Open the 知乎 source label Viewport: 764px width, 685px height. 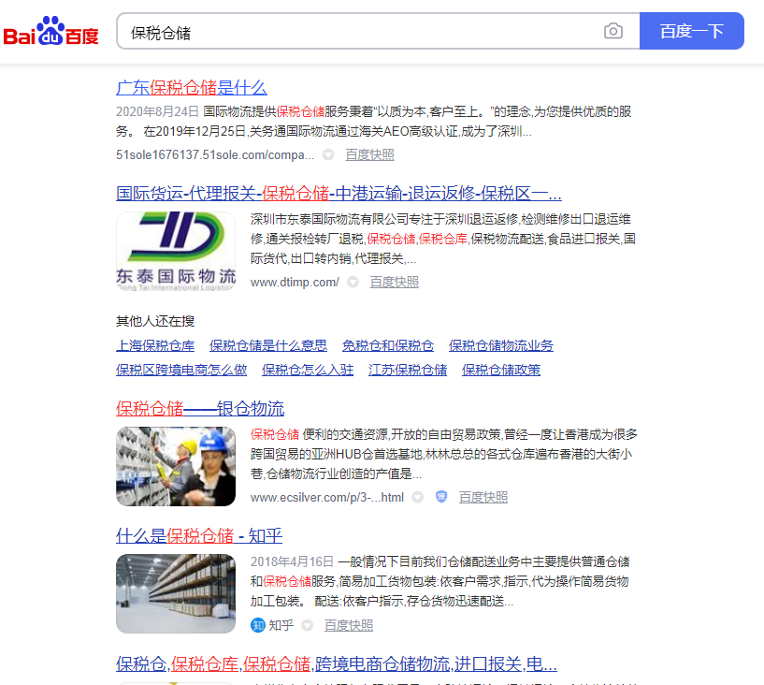click(x=281, y=625)
